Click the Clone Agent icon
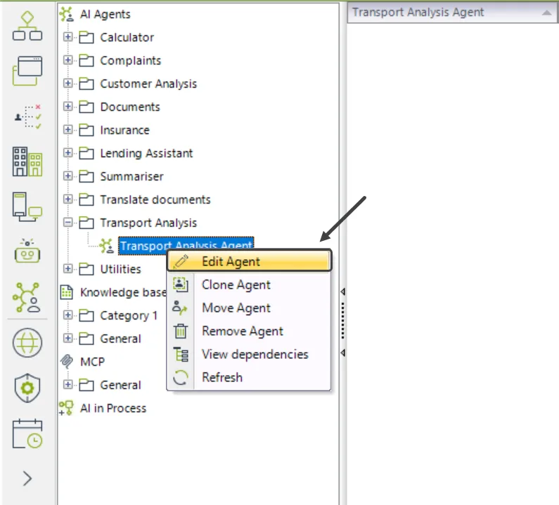The width and height of the screenshot is (559, 505). 181,284
